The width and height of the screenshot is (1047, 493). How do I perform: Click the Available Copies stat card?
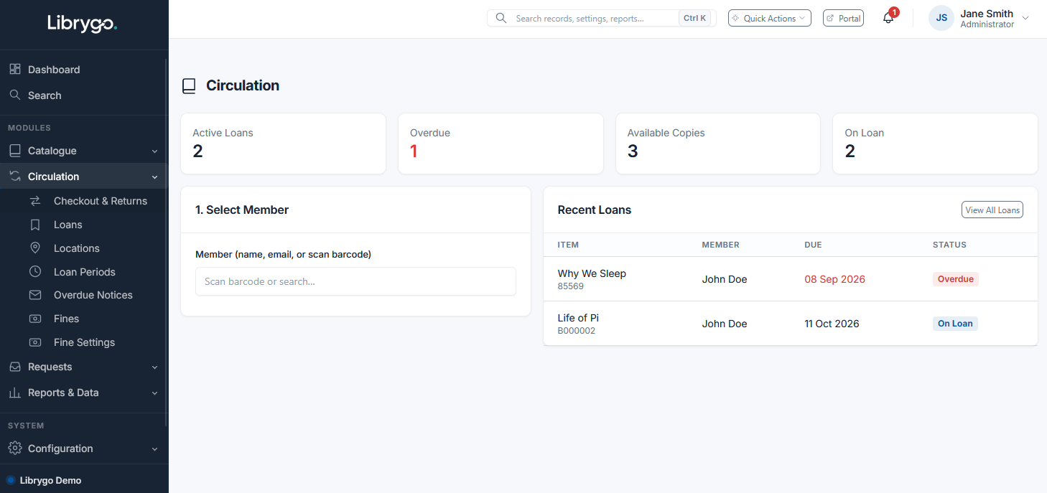(718, 144)
